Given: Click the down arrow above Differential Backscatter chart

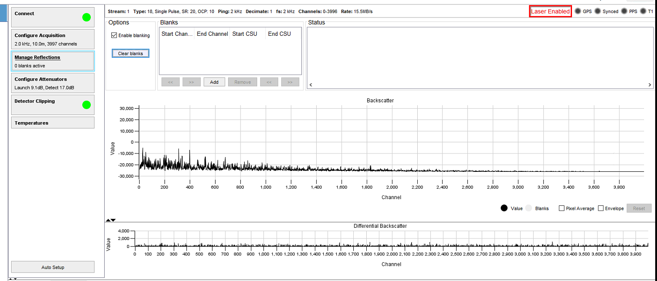Looking at the screenshot, I should pos(113,220).
